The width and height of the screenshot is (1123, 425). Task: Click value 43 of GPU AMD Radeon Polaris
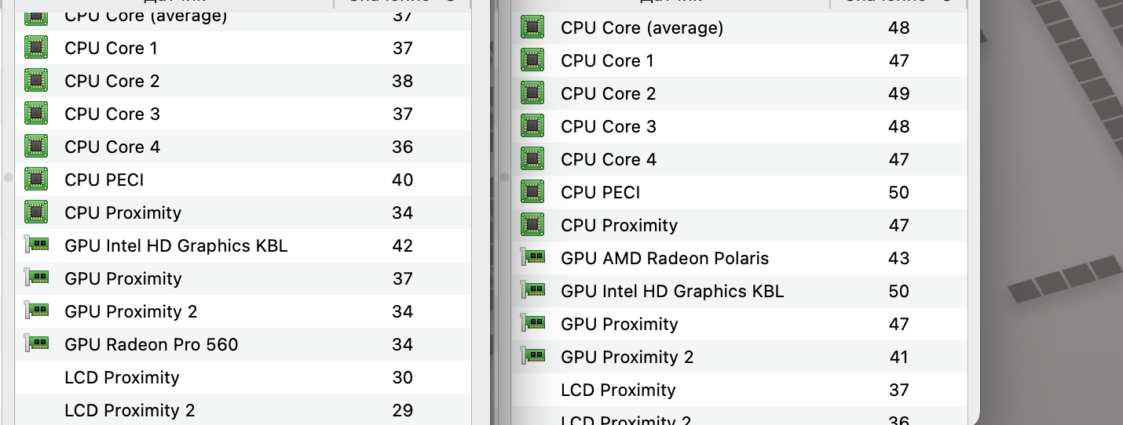(x=899, y=258)
